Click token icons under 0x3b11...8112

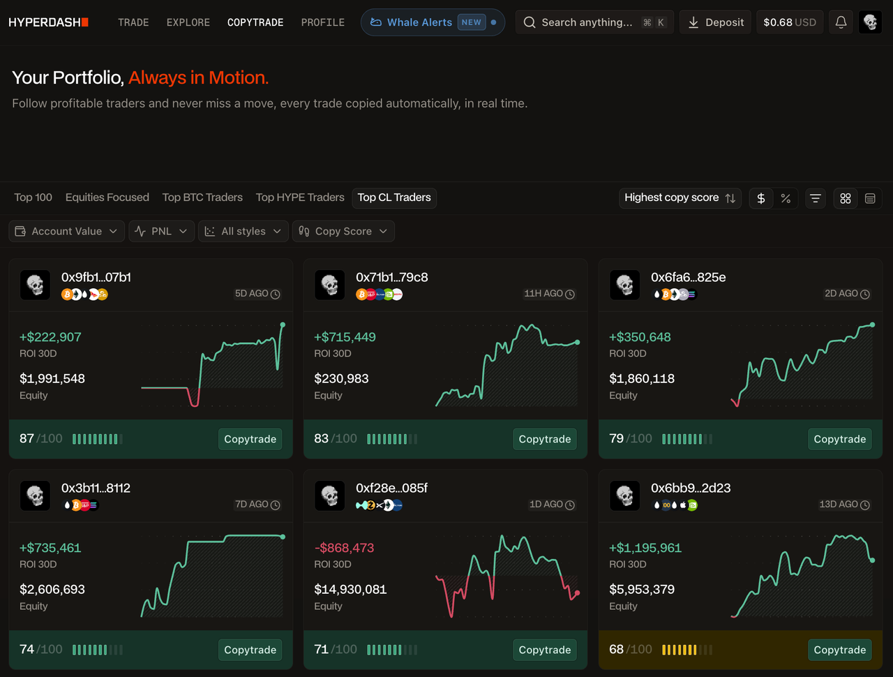[x=80, y=505]
